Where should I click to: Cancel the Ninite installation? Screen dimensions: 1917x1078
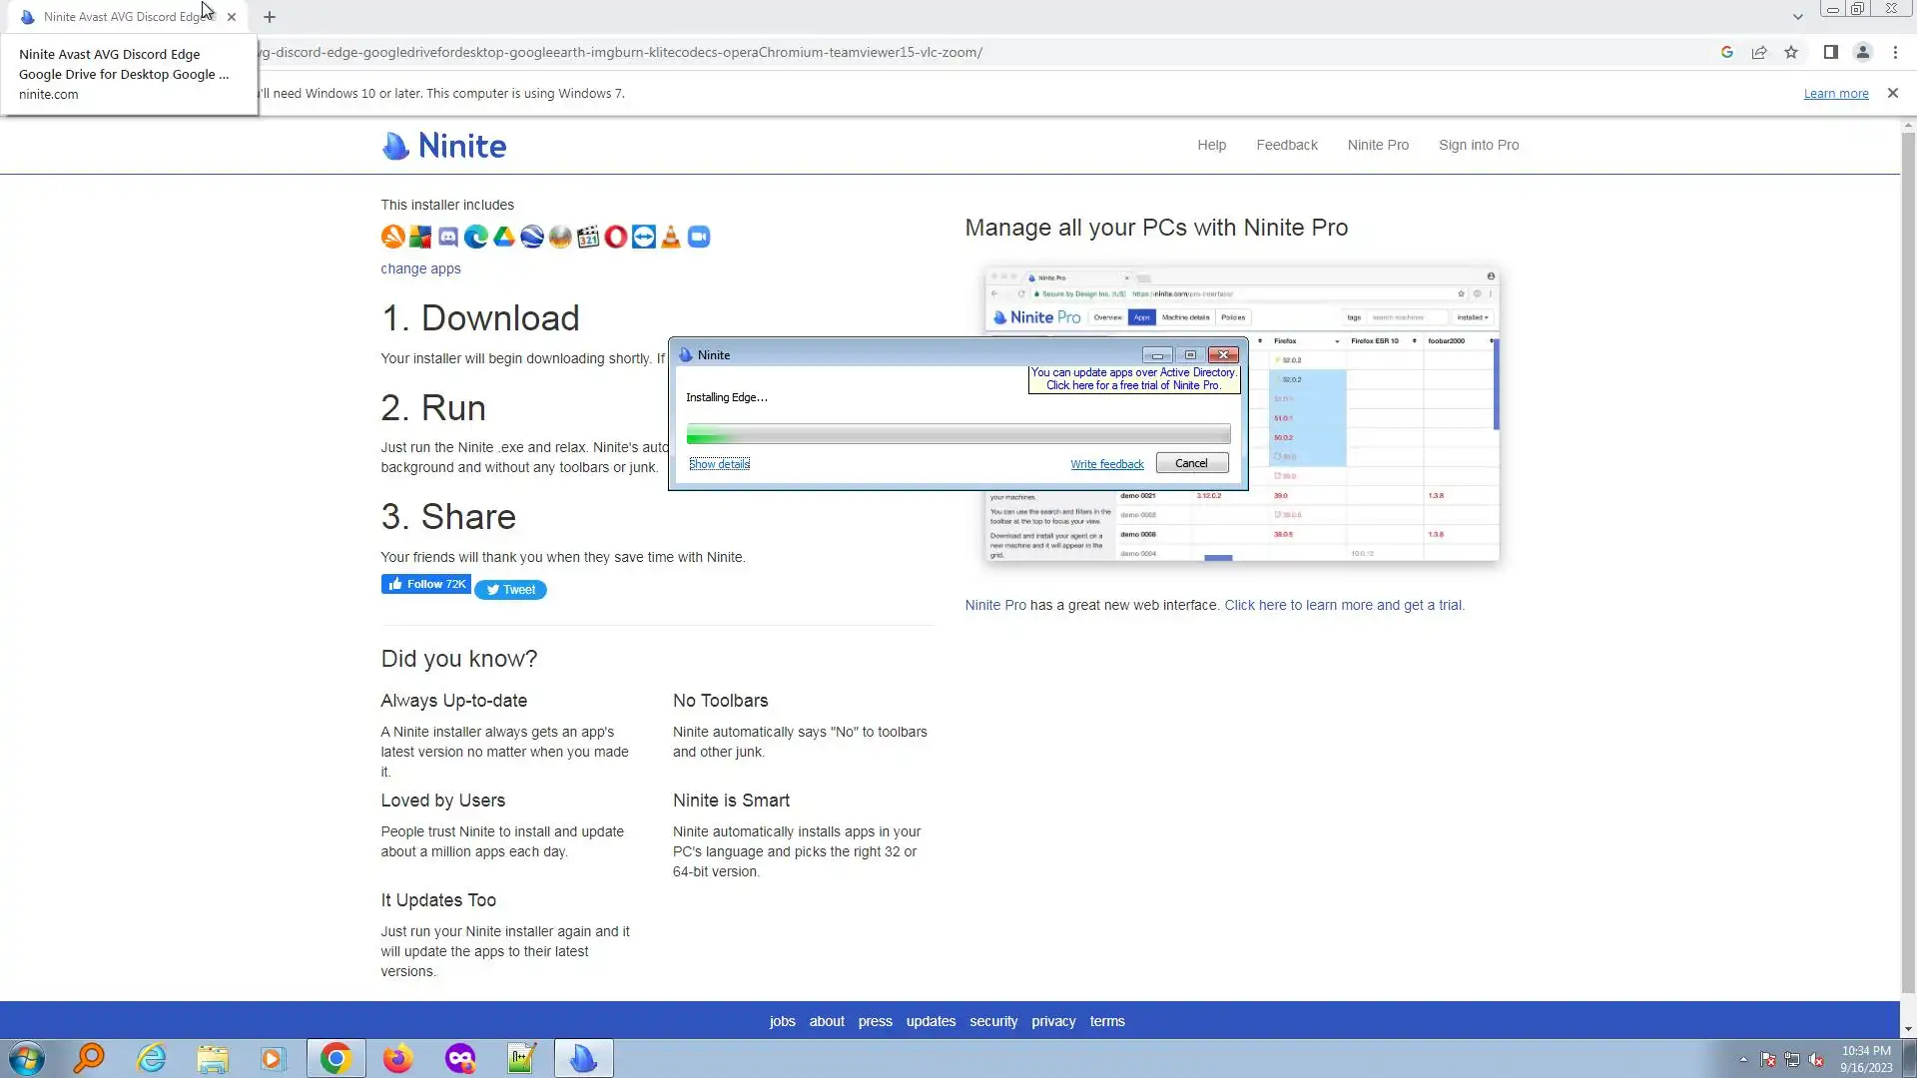[1191, 463]
